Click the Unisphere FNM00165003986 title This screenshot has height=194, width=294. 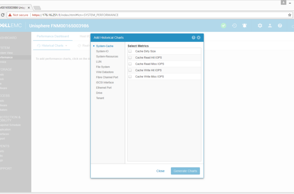59,26
